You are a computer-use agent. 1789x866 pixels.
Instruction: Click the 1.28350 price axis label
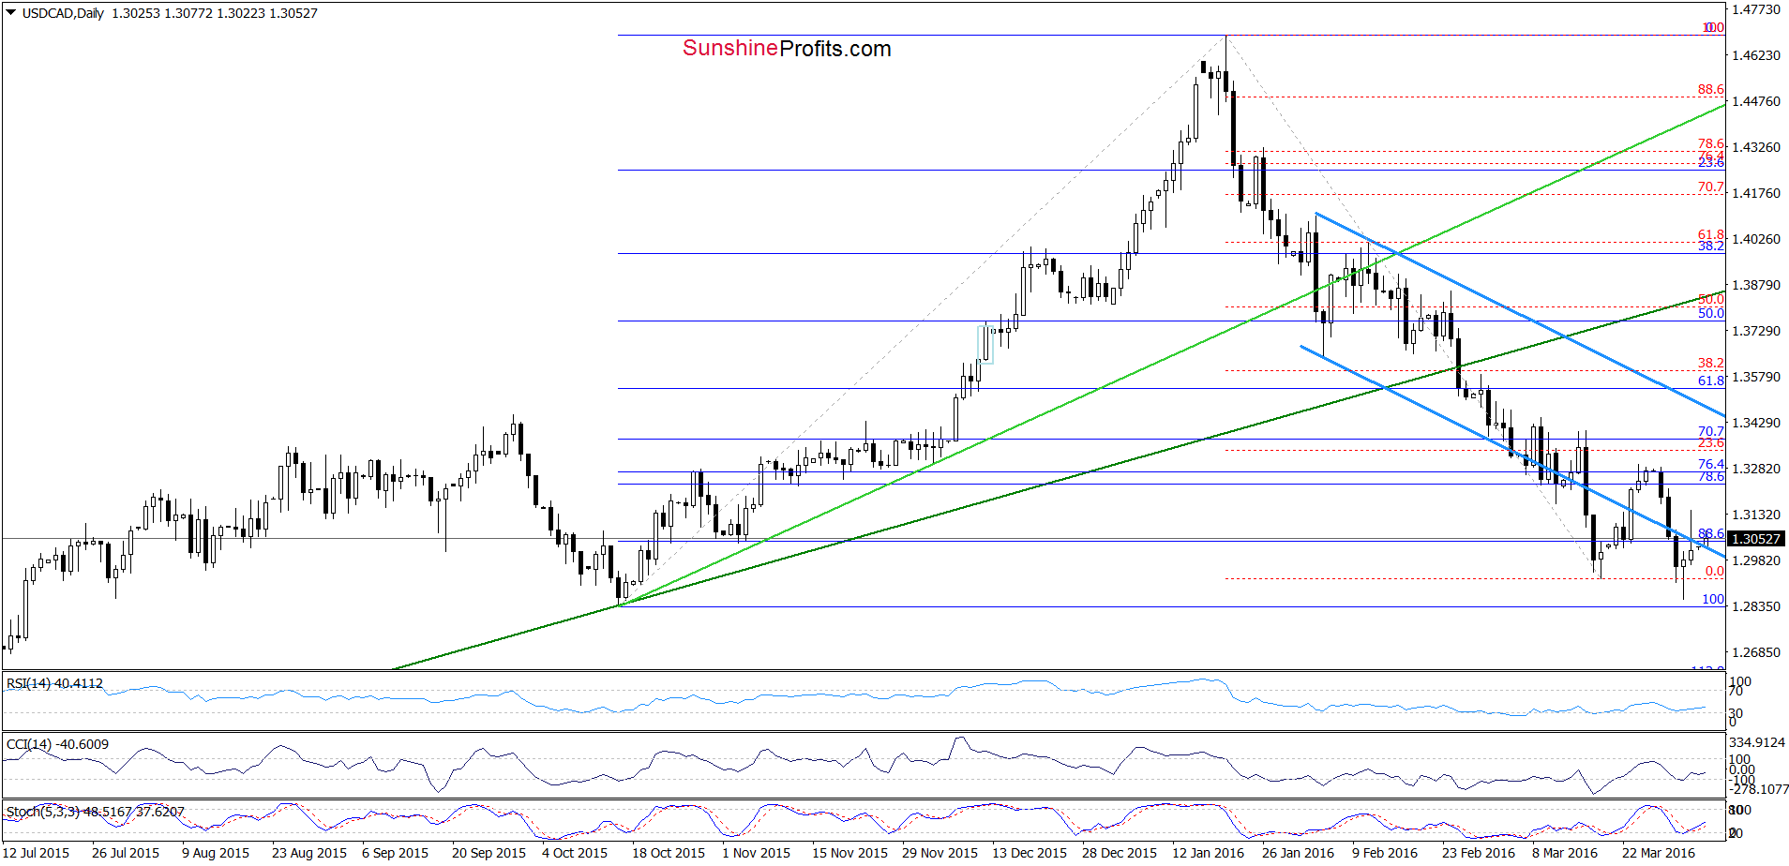1755,606
